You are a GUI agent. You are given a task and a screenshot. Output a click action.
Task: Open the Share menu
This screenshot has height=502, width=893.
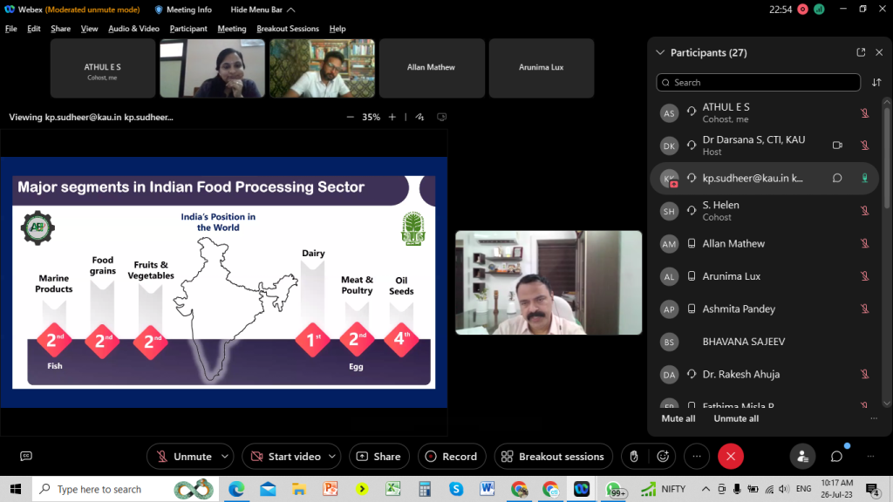(60, 29)
